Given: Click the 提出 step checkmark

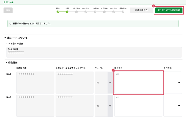Looking at the screenshot, I should (x=58, y=12).
